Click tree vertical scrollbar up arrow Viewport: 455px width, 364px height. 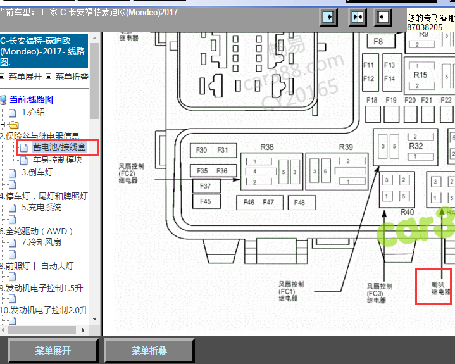click(94, 38)
